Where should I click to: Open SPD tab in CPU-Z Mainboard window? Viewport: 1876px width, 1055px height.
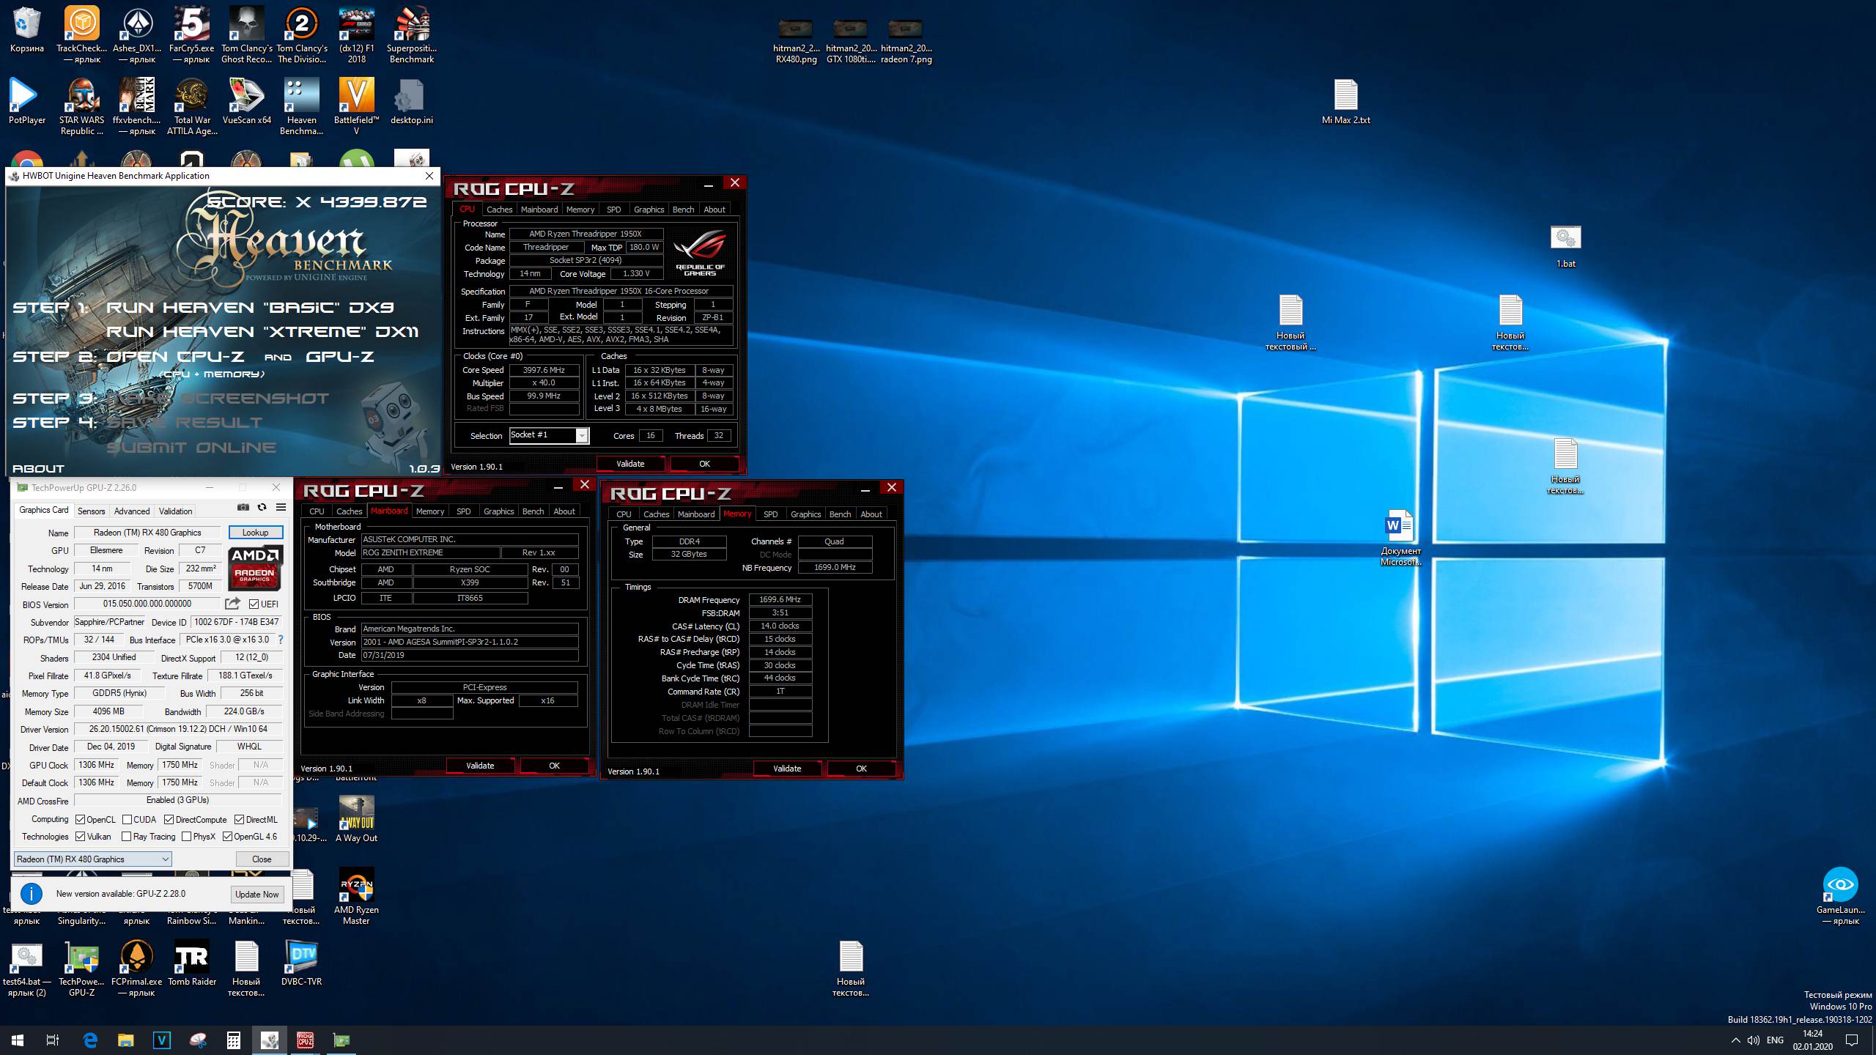(x=464, y=511)
